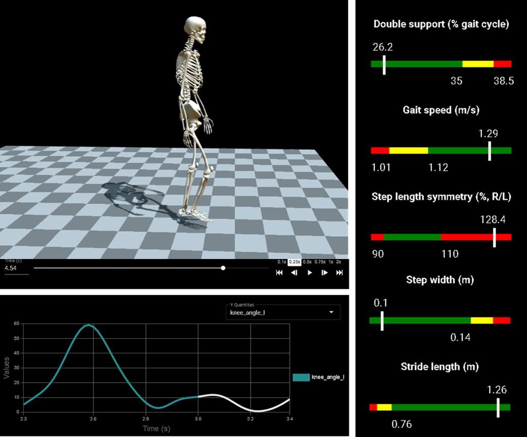The image size is (527, 437).
Task: Select the 0.25x playback speed
Action: coord(294,262)
